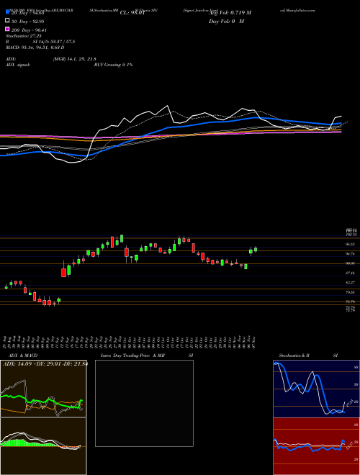Click the ADX (MGR) 14.1, 29, 21.8 values

(x=75, y=59)
